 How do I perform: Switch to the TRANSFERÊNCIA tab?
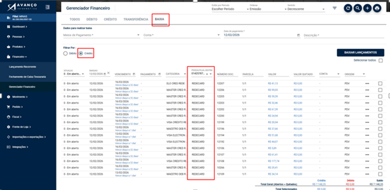(x=136, y=19)
